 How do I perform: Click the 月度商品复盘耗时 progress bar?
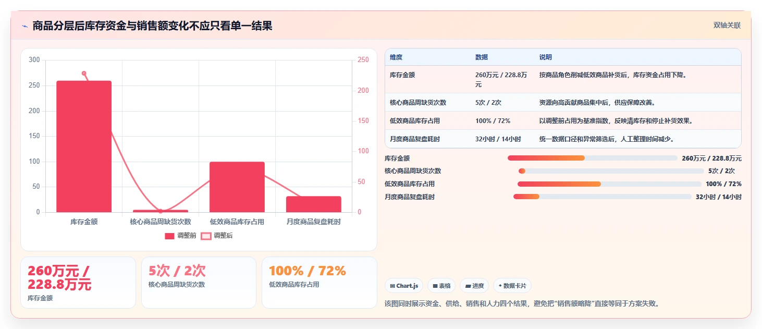pyautogui.click(x=603, y=197)
